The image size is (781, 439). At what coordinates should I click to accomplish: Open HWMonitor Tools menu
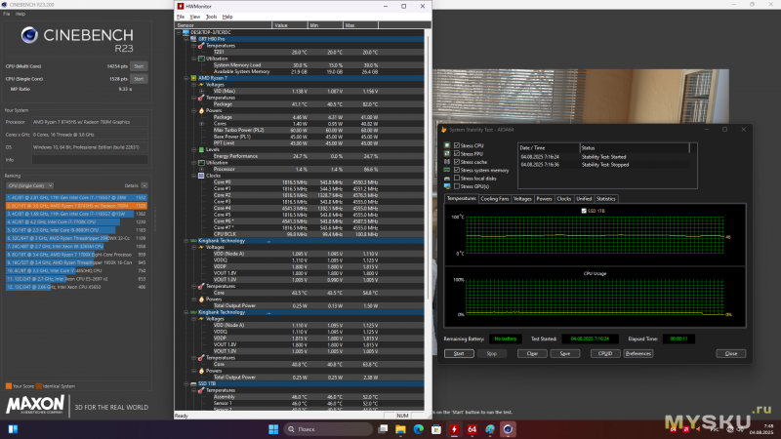pos(211,17)
